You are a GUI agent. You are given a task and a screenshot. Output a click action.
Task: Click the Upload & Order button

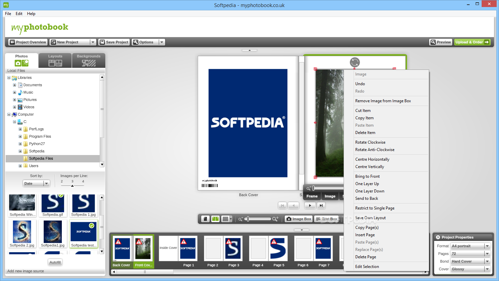pyautogui.click(x=472, y=42)
